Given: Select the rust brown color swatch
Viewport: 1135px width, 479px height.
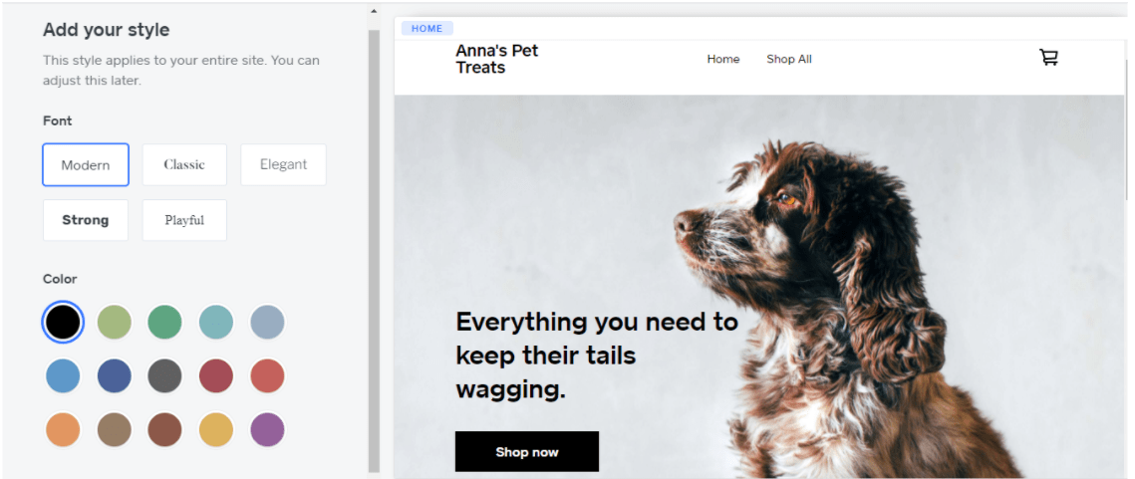Looking at the screenshot, I should 165,430.
